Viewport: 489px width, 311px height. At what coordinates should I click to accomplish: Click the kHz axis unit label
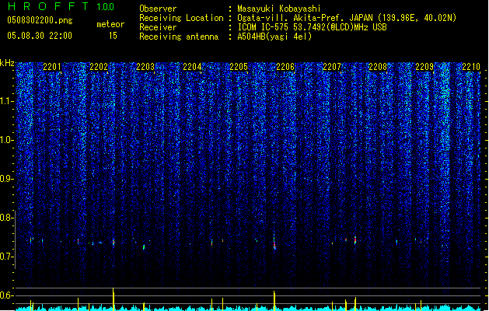(x=7, y=63)
